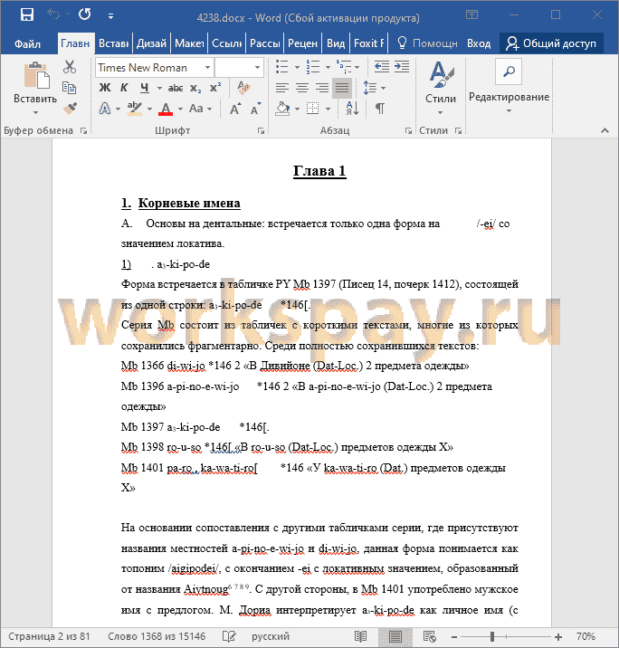Decrease paragraph indent
The height and width of the screenshot is (648, 619).
[381, 67]
